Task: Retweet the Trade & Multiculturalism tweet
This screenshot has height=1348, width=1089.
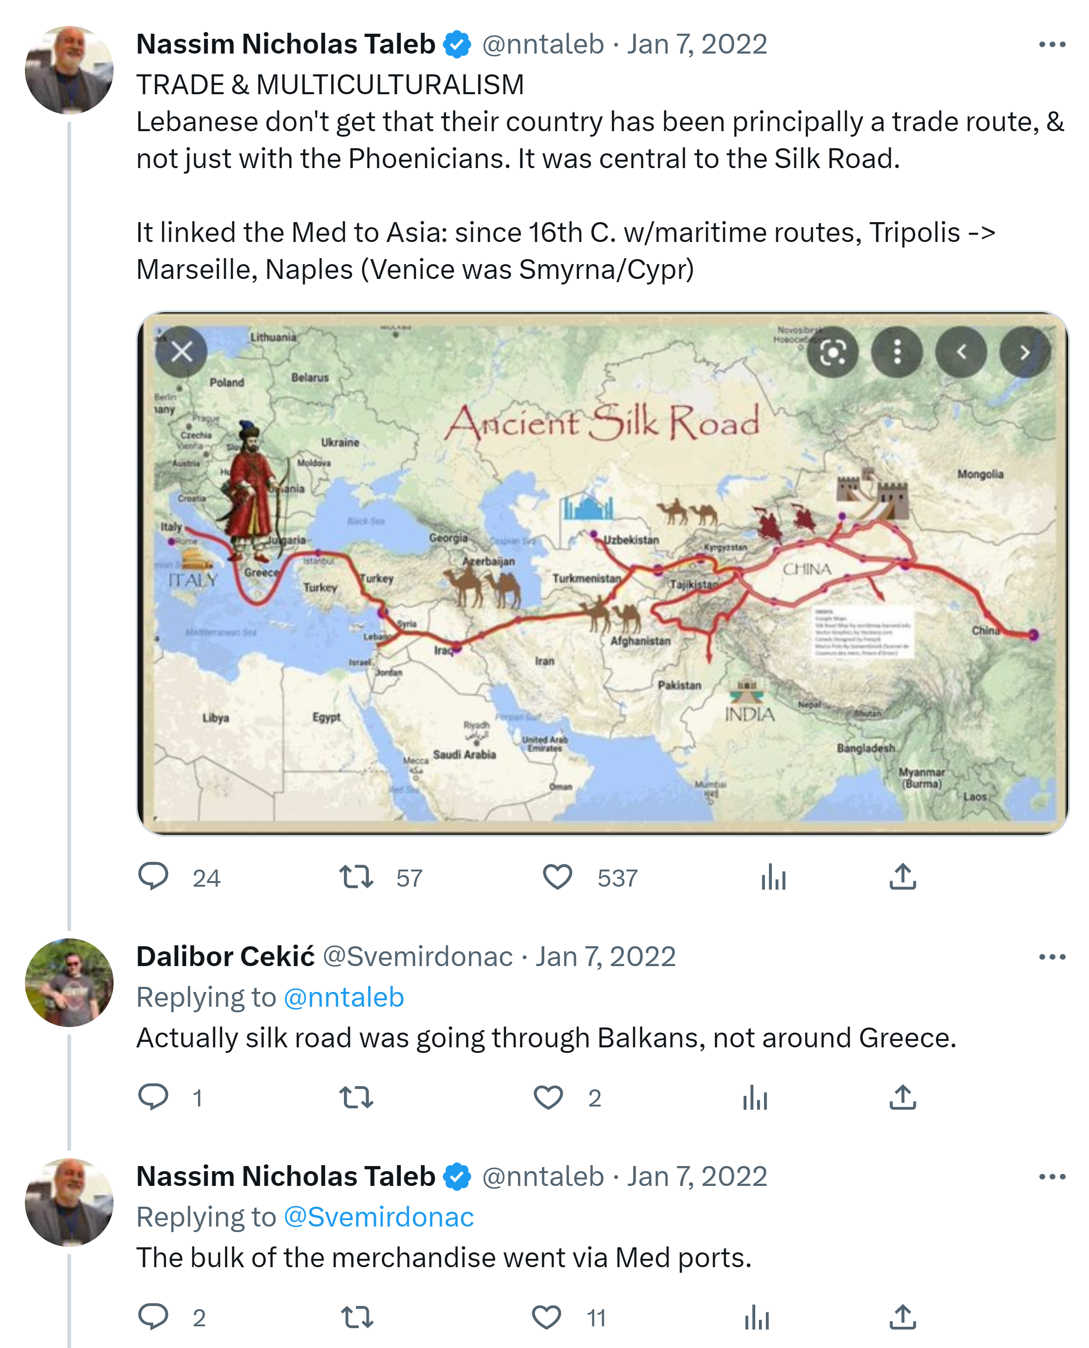Action: click(355, 877)
